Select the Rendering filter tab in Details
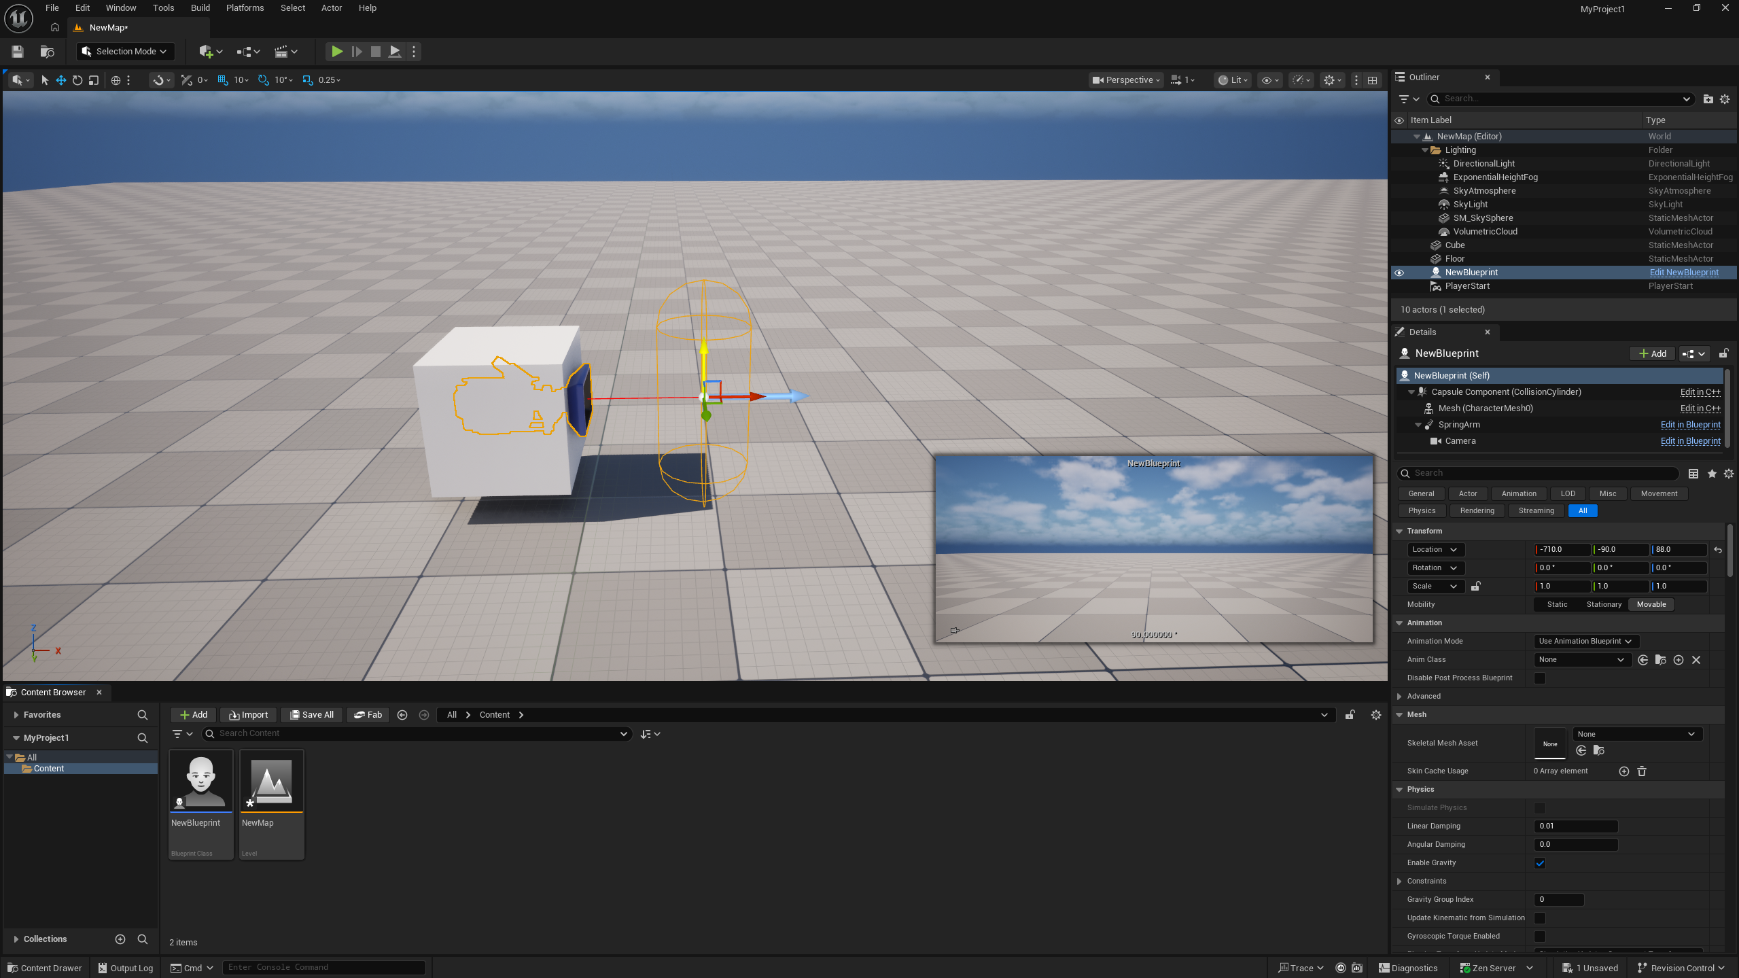Viewport: 1739px width, 978px height. 1477,510
